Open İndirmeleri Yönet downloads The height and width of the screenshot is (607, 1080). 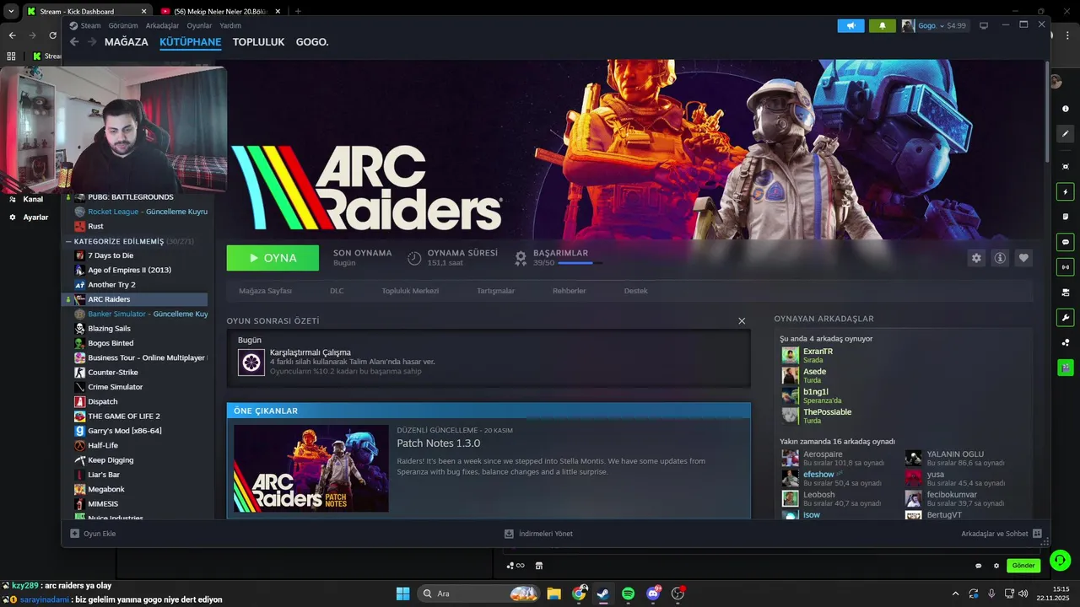(x=538, y=534)
